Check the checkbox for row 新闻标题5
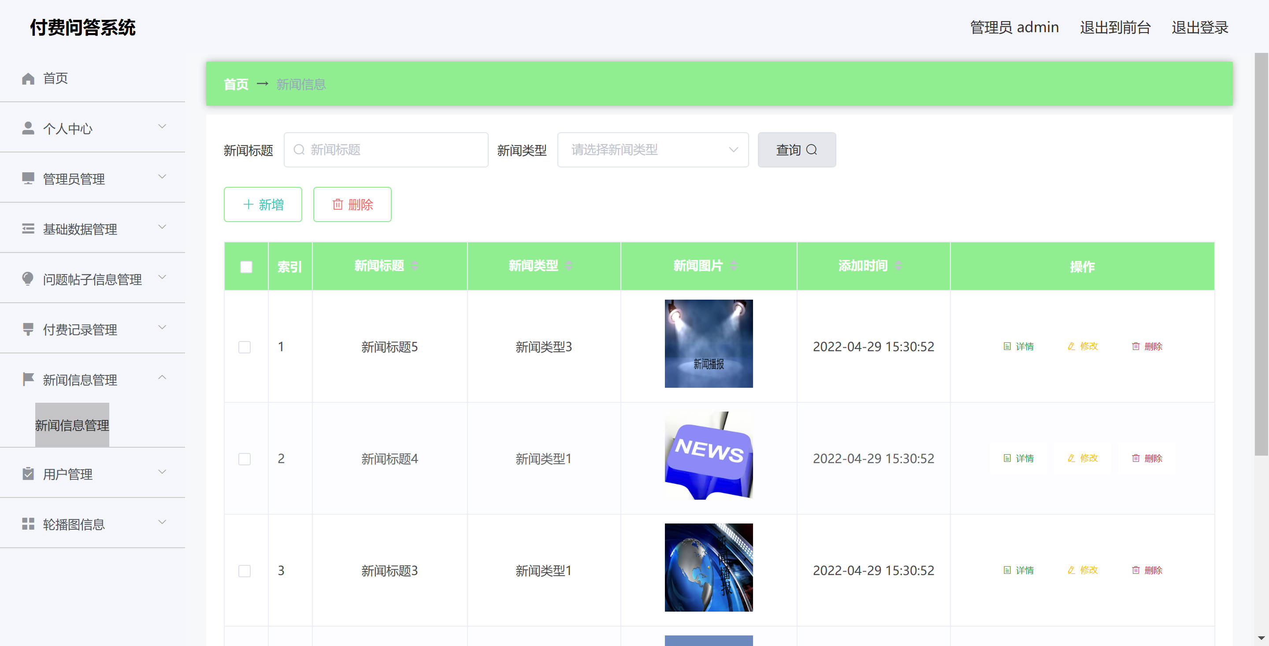1269x646 pixels. tap(245, 347)
